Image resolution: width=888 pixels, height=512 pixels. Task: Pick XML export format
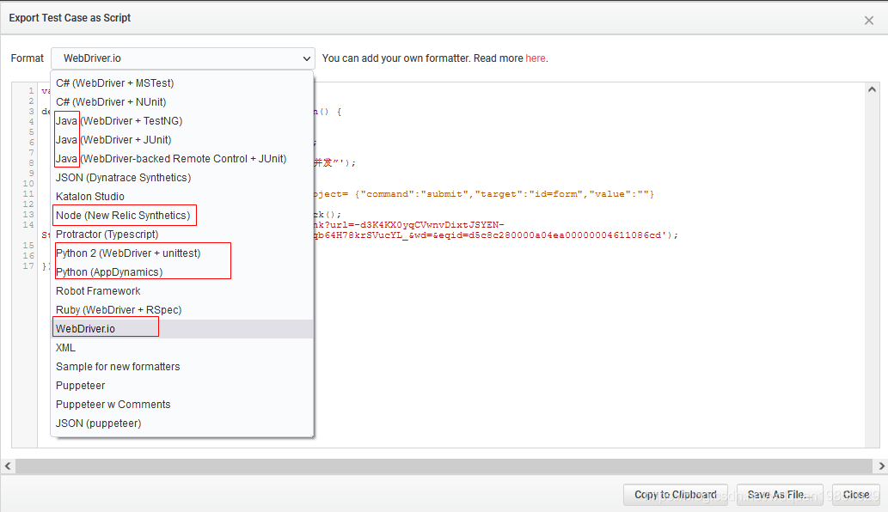tap(181, 348)
